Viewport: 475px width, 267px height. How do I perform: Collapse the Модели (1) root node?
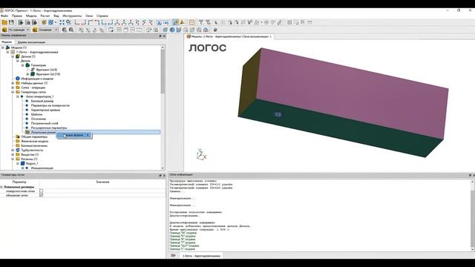[3, 47]
